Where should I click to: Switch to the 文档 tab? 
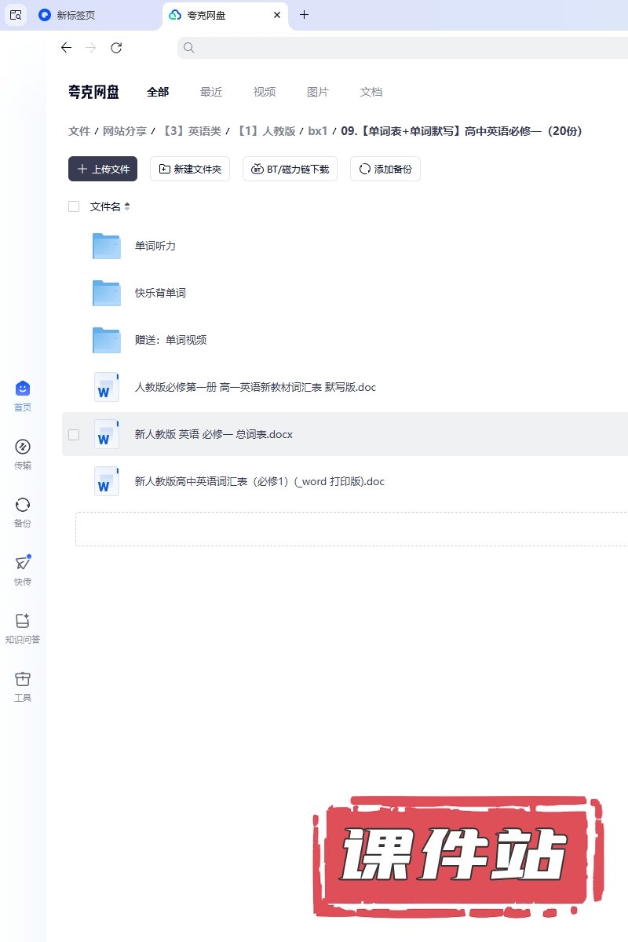click(371, 92)
